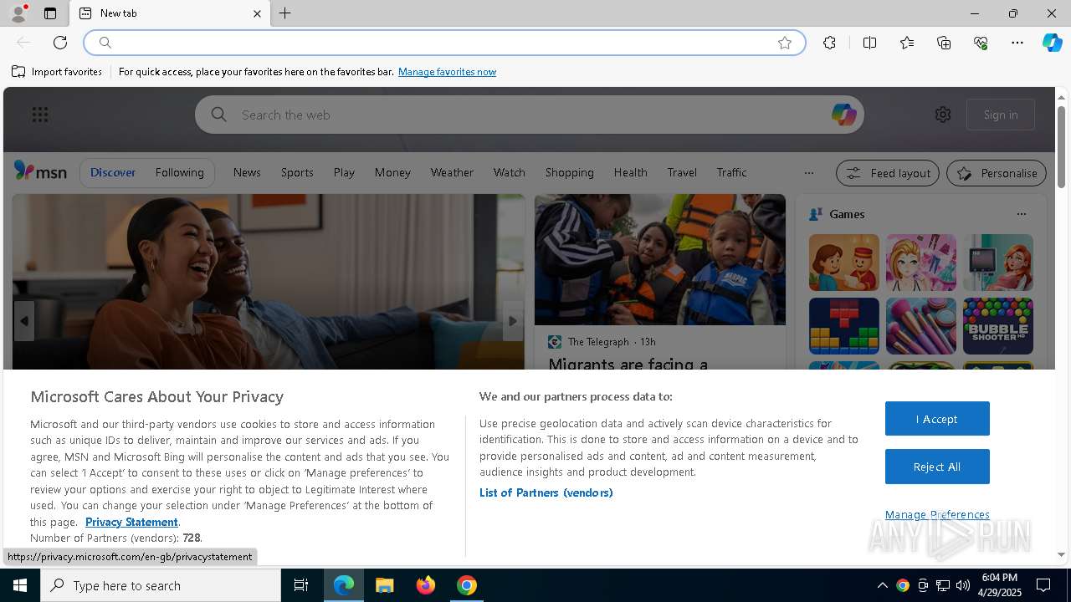The image size is (1071, 602).
Task: Open Settings and more ellipsis menu
Action: tap(1017, 43)
